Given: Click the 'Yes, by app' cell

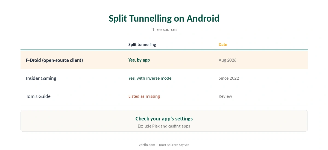Looking at the screenshot, I should tap(139, 60).
